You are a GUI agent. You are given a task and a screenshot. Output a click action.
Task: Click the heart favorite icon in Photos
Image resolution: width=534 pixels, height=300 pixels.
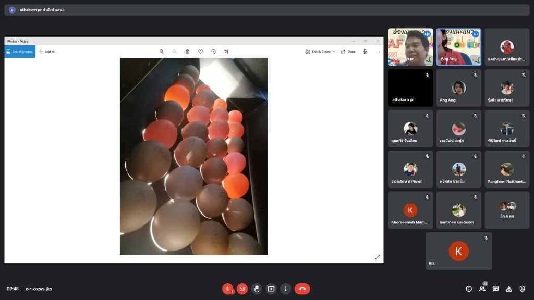point(201,52)
